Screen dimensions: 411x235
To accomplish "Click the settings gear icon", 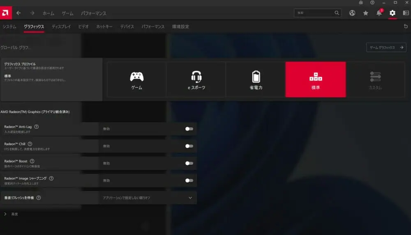I will (x=393, y=13).
